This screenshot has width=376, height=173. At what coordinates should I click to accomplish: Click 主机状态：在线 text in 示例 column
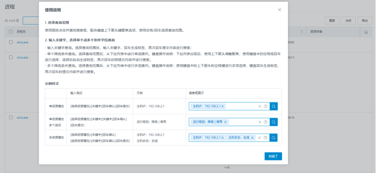[147, 141]
